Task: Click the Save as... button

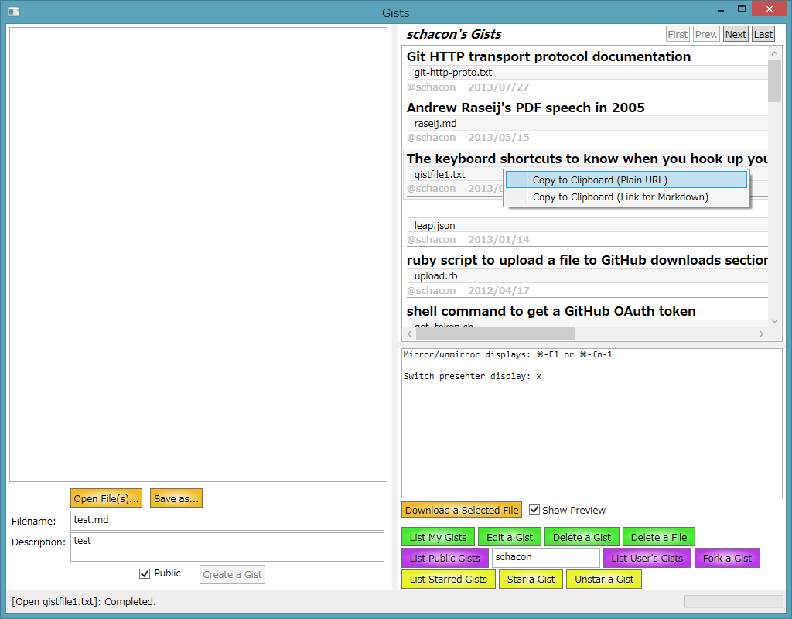Action: [176, 498]
